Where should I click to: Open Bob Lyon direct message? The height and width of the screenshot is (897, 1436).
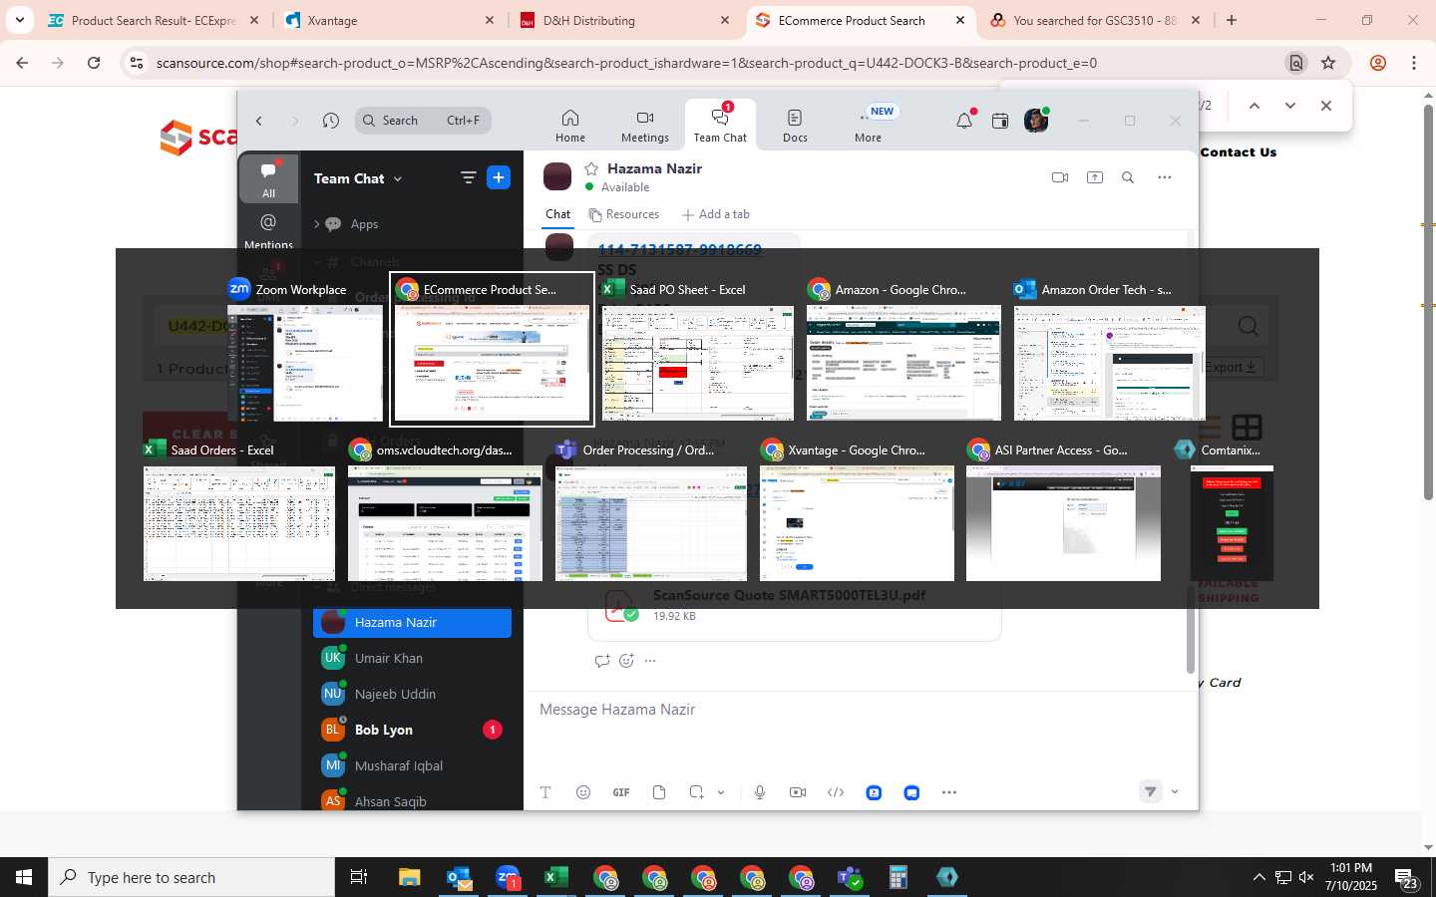click(412, 730)
